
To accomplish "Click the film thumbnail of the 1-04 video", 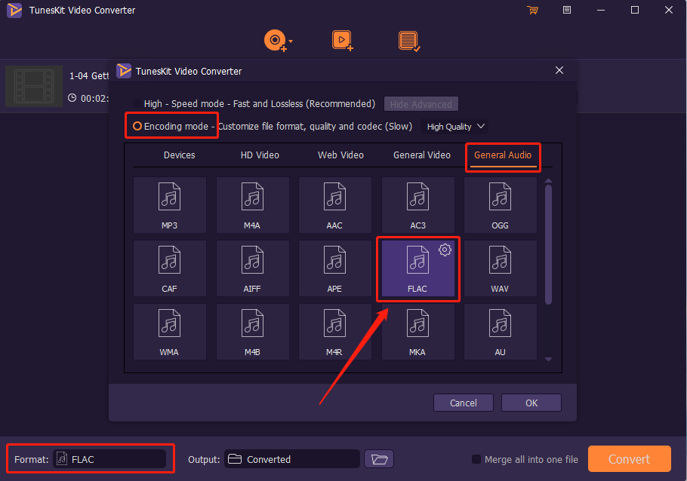I will point(34,86).
